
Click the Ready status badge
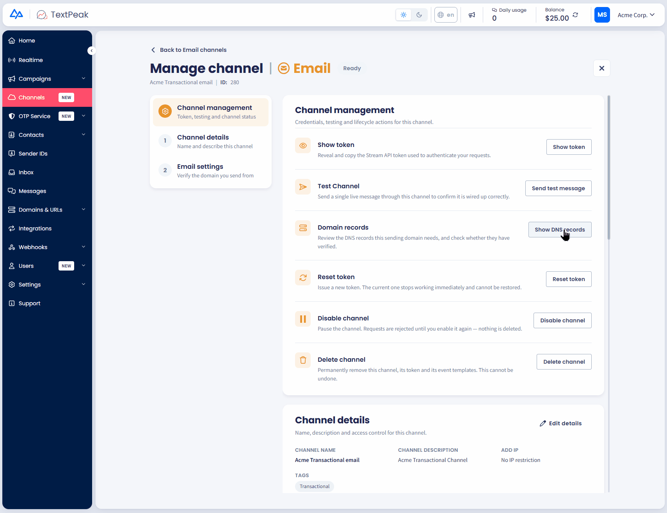352,68
